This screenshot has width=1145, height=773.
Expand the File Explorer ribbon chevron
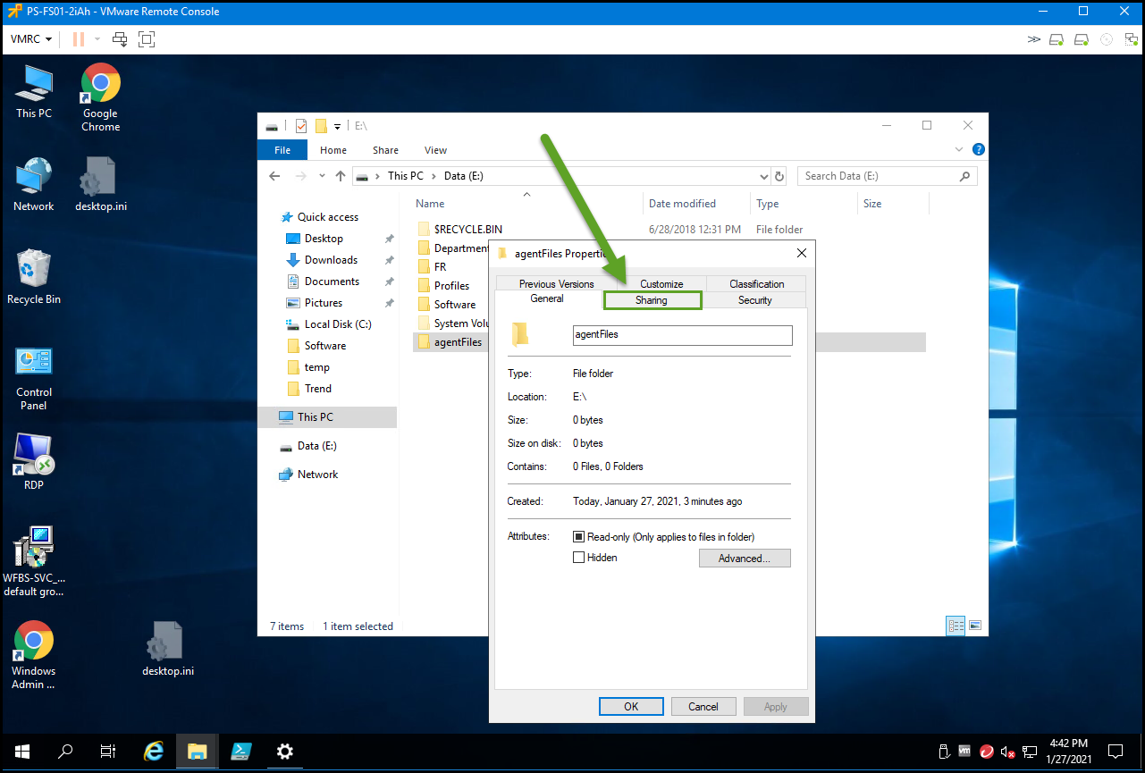point(960,150)
